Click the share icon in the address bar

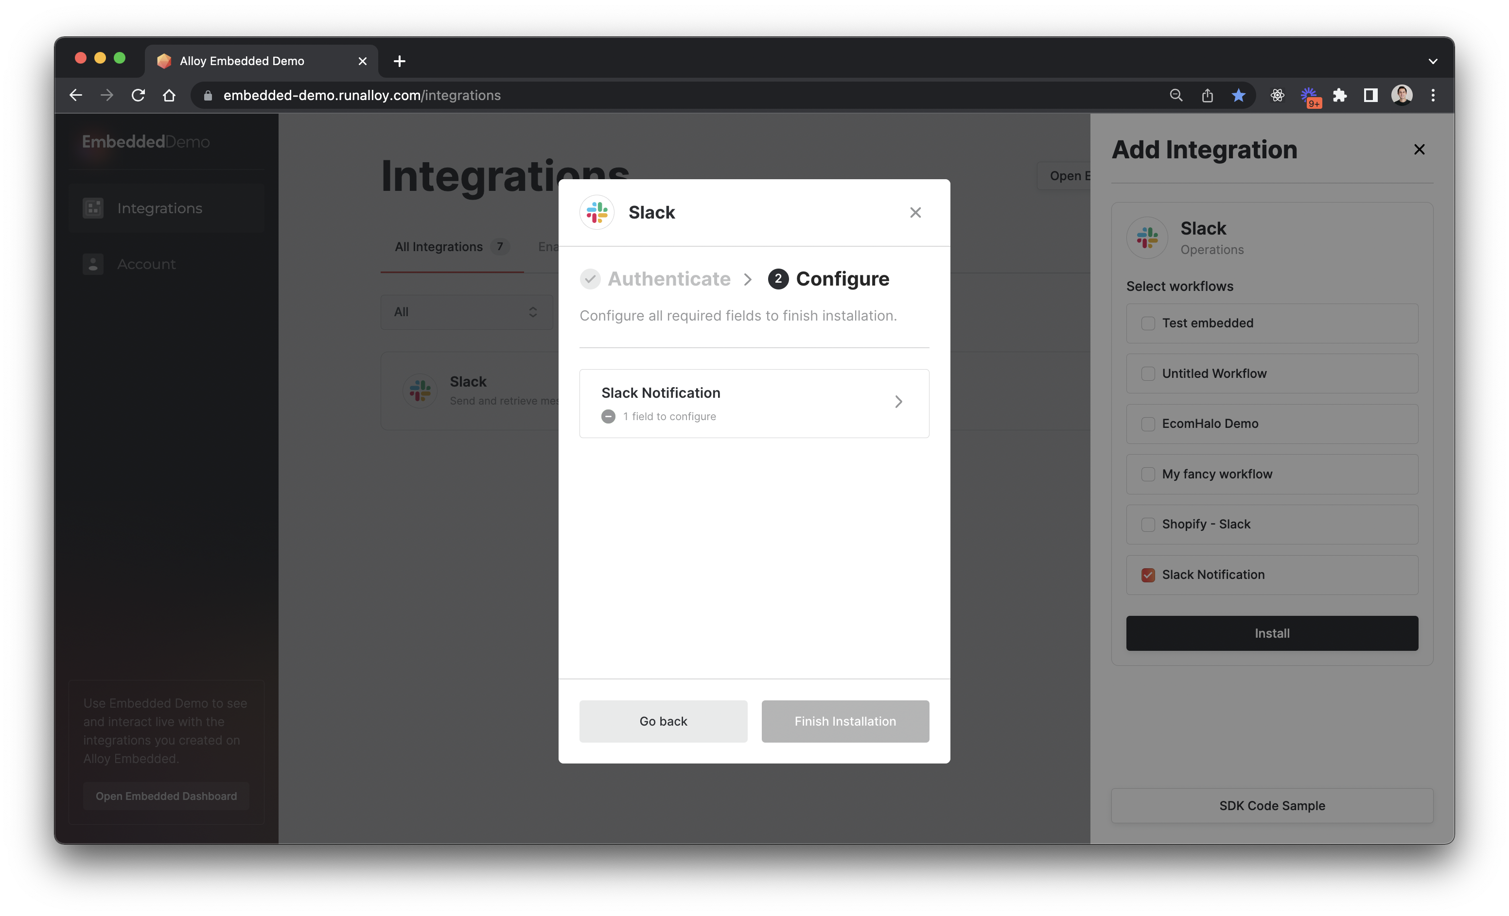tap(1207, 95)
